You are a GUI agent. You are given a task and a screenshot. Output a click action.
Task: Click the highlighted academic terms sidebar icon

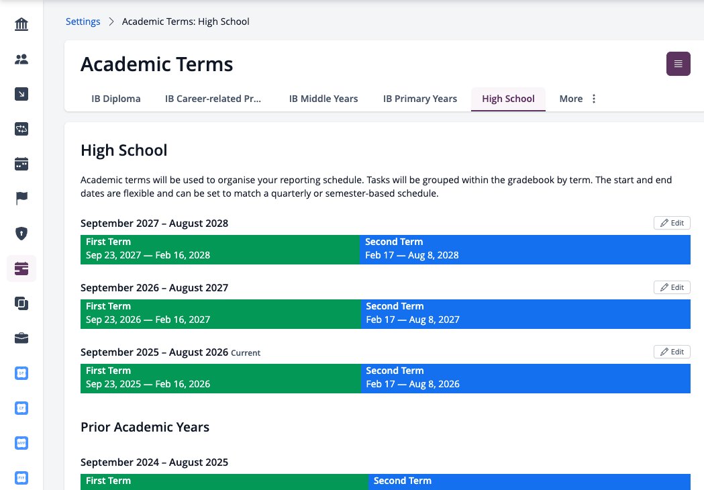(21, 268)
